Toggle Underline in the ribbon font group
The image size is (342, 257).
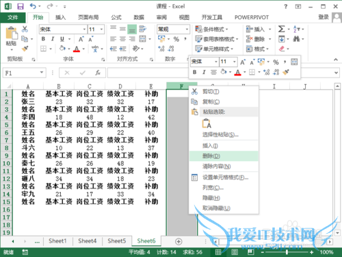(62, 39)
